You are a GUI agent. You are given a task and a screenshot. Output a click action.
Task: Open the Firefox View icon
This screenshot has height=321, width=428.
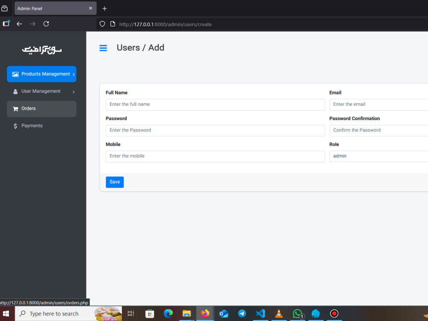coord(5,9)
